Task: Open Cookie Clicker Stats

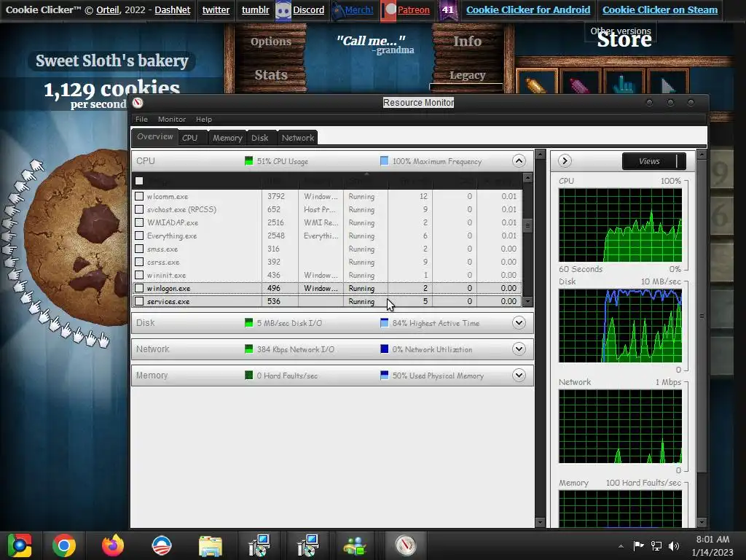Action: [271, 75]
